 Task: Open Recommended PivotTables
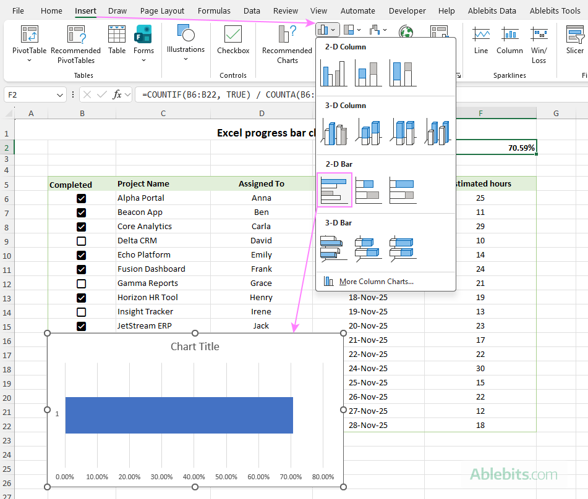(x=75, y=43)
